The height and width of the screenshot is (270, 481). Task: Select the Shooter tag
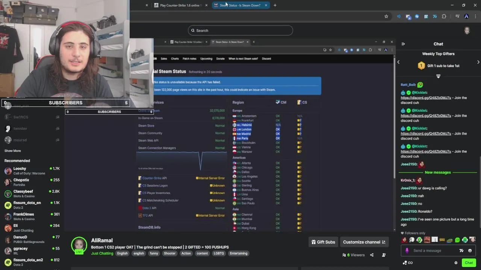coord(169,253)
